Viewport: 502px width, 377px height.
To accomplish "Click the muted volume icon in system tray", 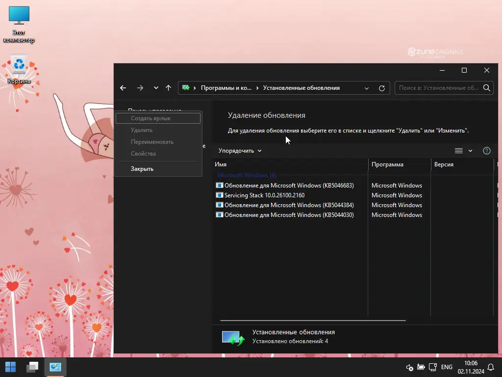I will (x=409, y=367).
